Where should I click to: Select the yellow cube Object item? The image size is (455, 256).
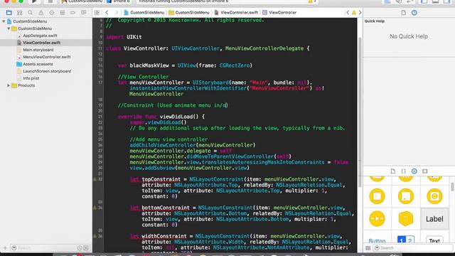pyautogui.click(x=406, y=219)
